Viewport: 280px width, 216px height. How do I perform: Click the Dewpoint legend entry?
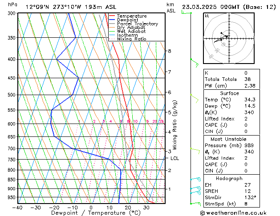tap(124, 20)
